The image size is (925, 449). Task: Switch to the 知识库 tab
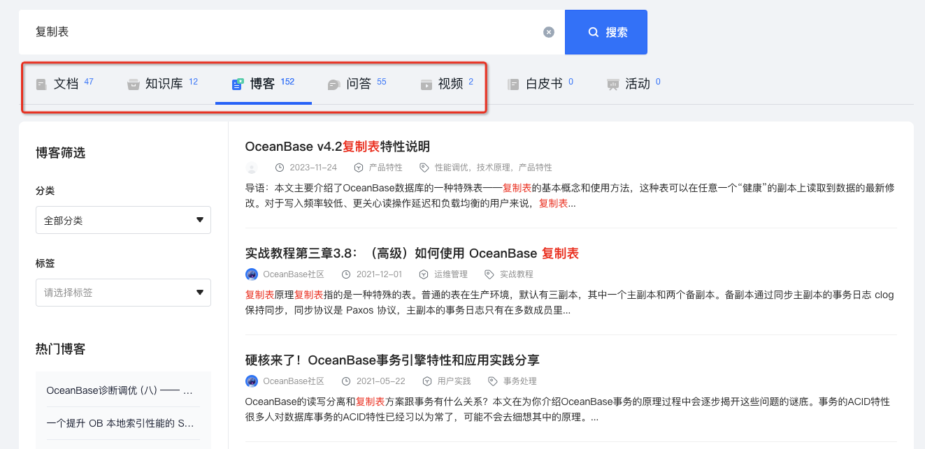(x=162, y=84)
